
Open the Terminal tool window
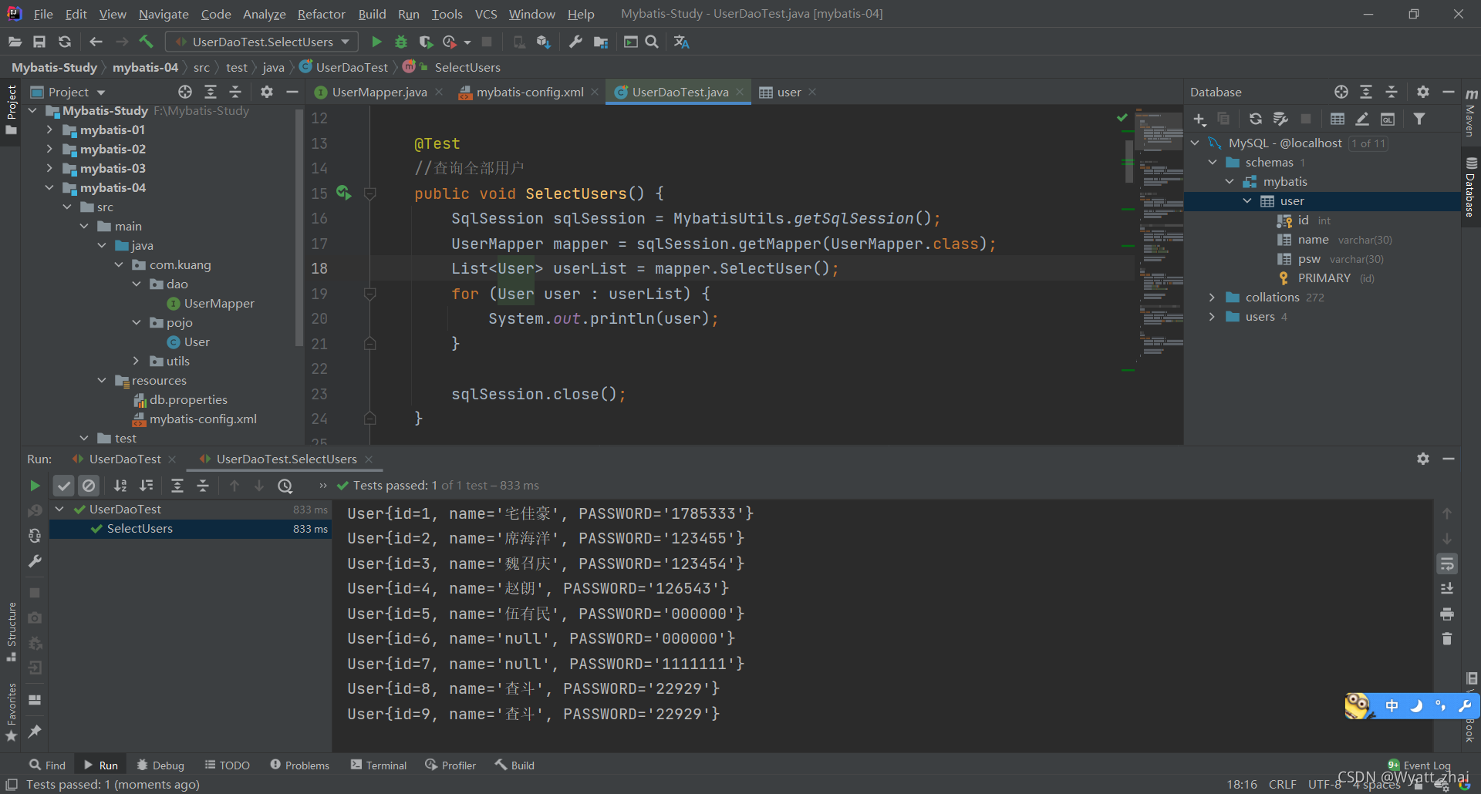click(x=379, y=765)
